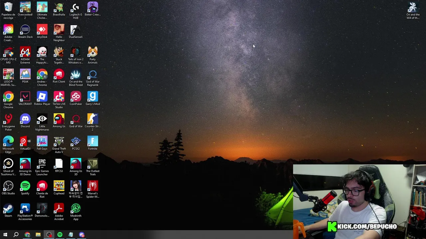Launch AnyDesk from the desktop
Screen dimensions: 426x239
click(42, 31)
